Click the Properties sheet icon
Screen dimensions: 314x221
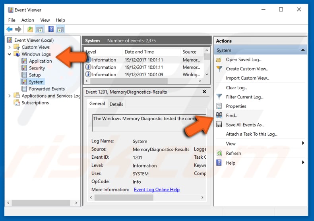(219, 106)
